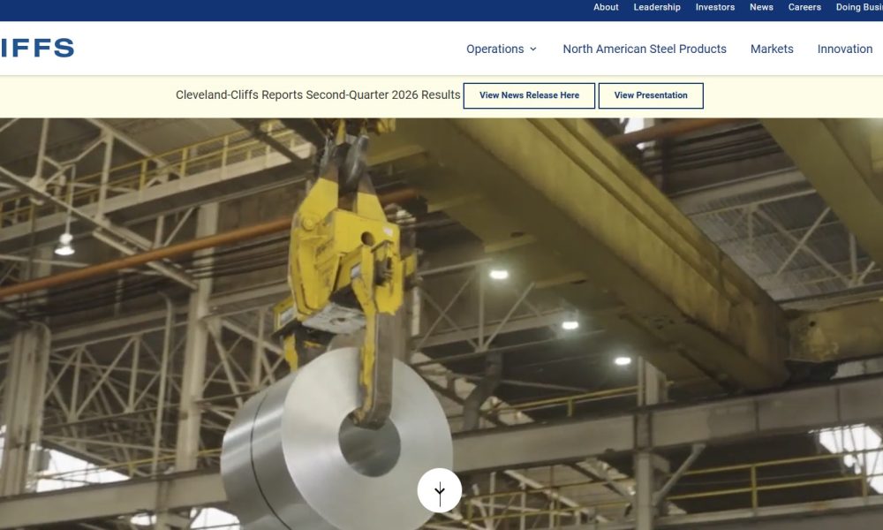Go to the Investors page

pos(714,7)
